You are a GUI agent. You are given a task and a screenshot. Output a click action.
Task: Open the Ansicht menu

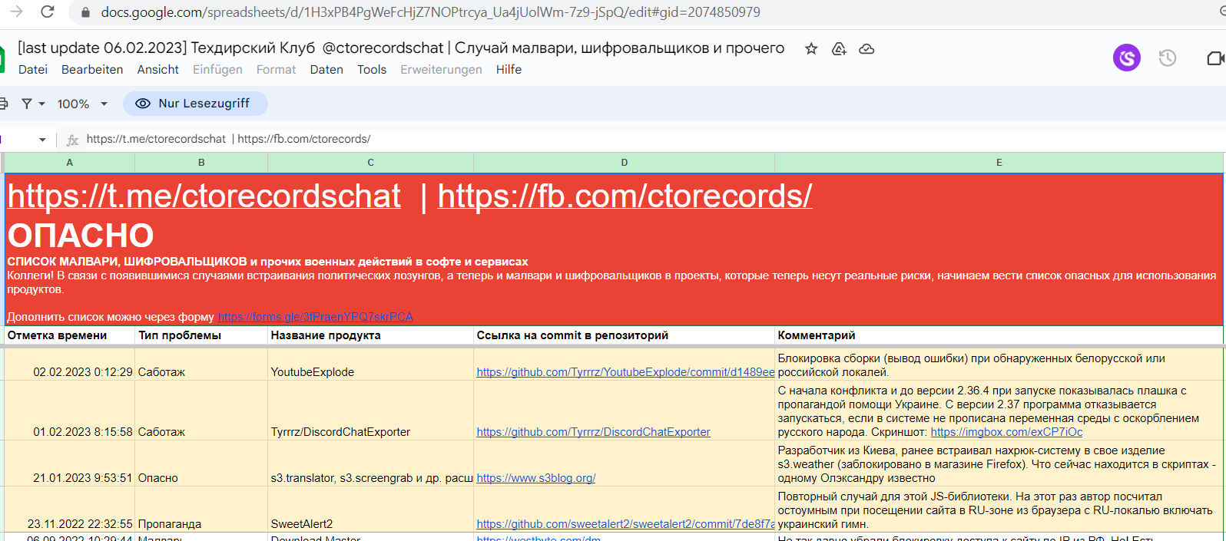(158, 69)
